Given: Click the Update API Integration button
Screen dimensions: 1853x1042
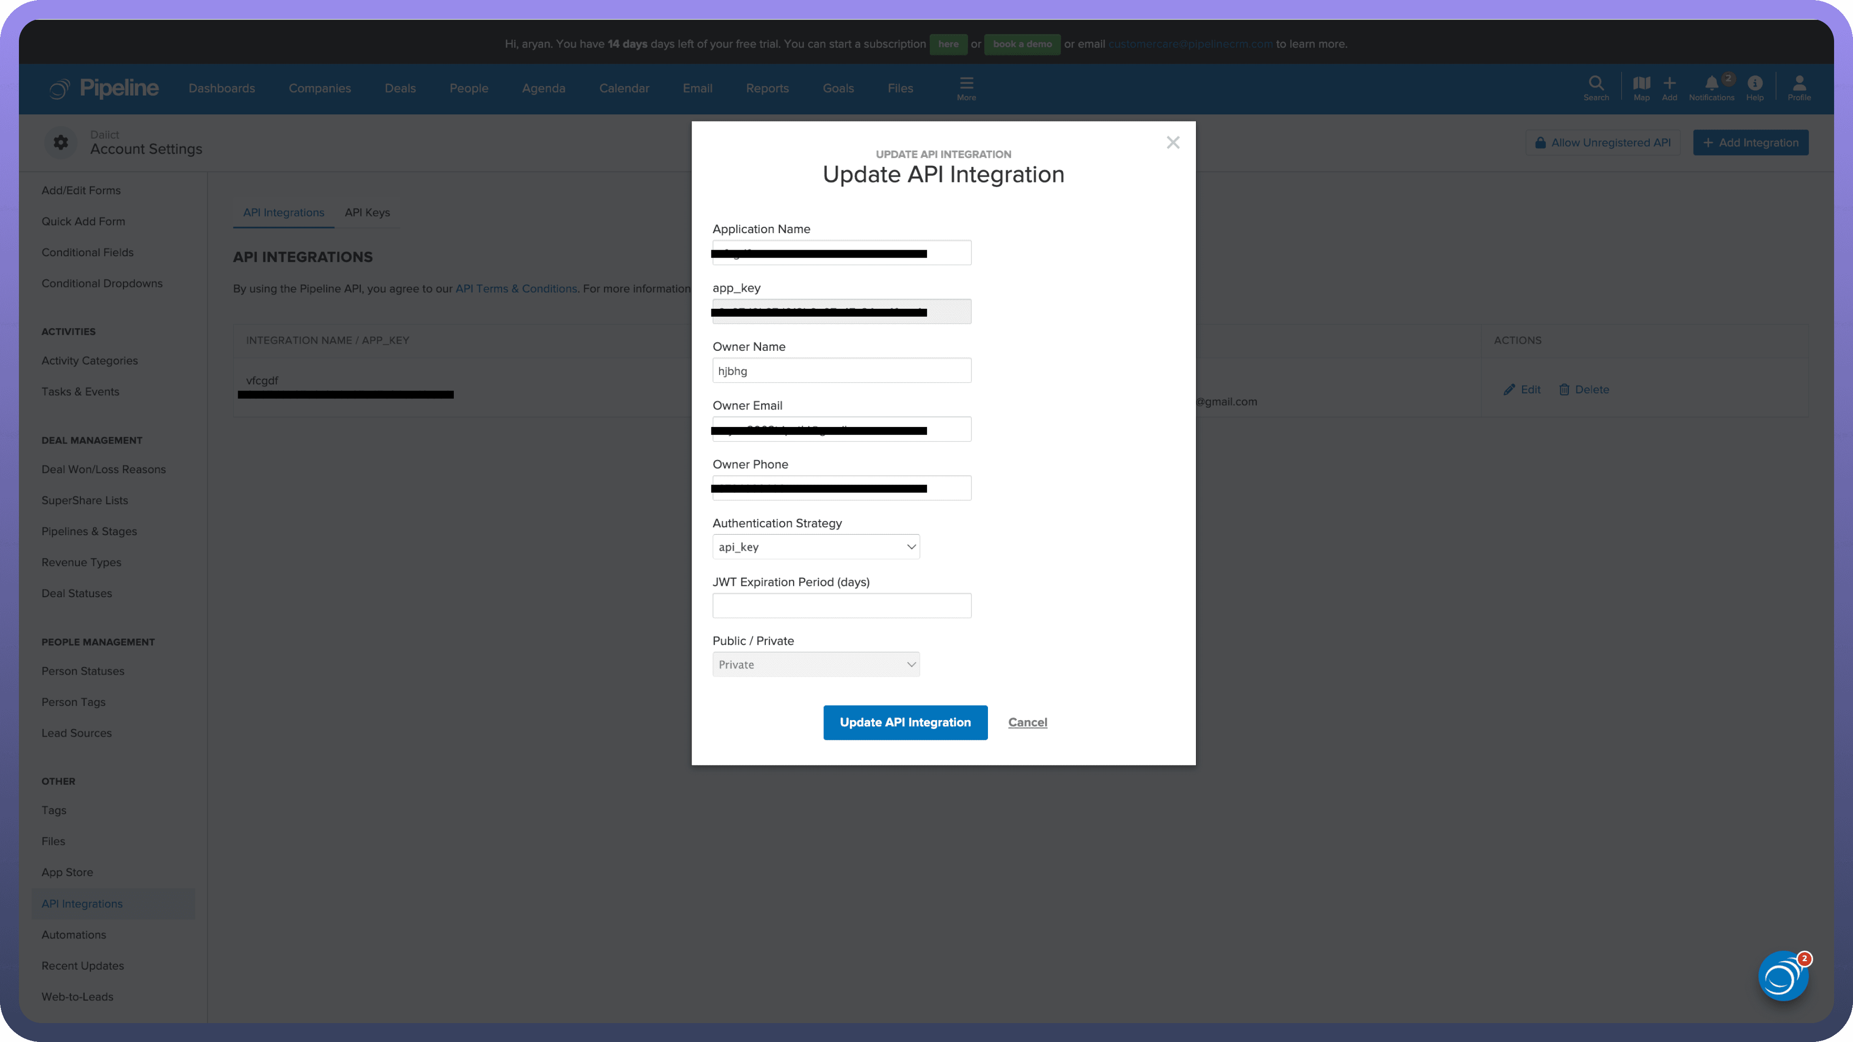Looking at the screenshot, I should [905, 722].
